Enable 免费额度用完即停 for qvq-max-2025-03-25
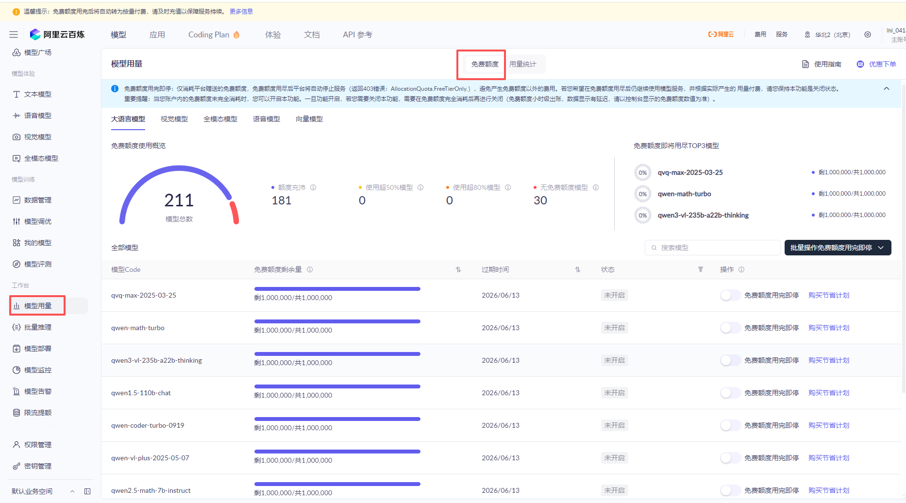This screenshot has height=503, width=906. tap(730, 295)
